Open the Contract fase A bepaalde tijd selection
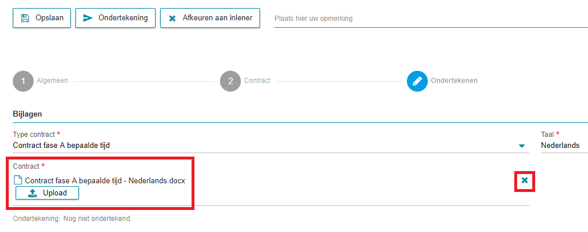Screen dimensions: 588x232 point(270,146)
